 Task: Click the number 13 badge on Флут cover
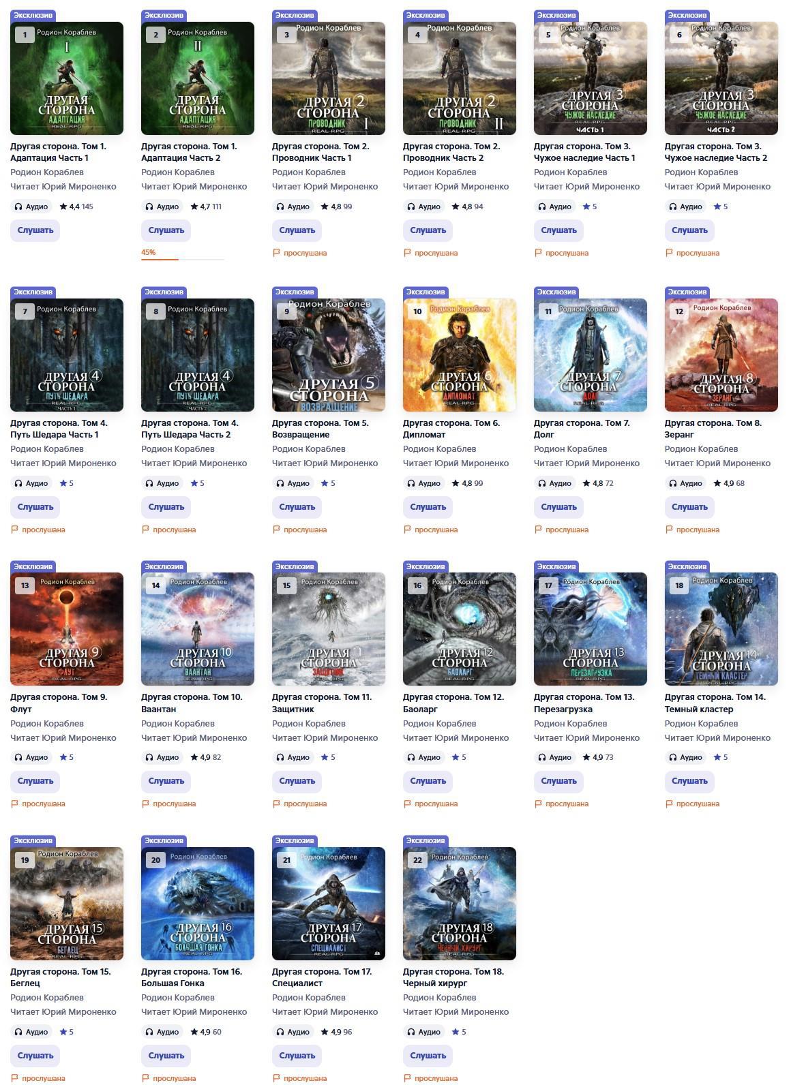point(25,585)
